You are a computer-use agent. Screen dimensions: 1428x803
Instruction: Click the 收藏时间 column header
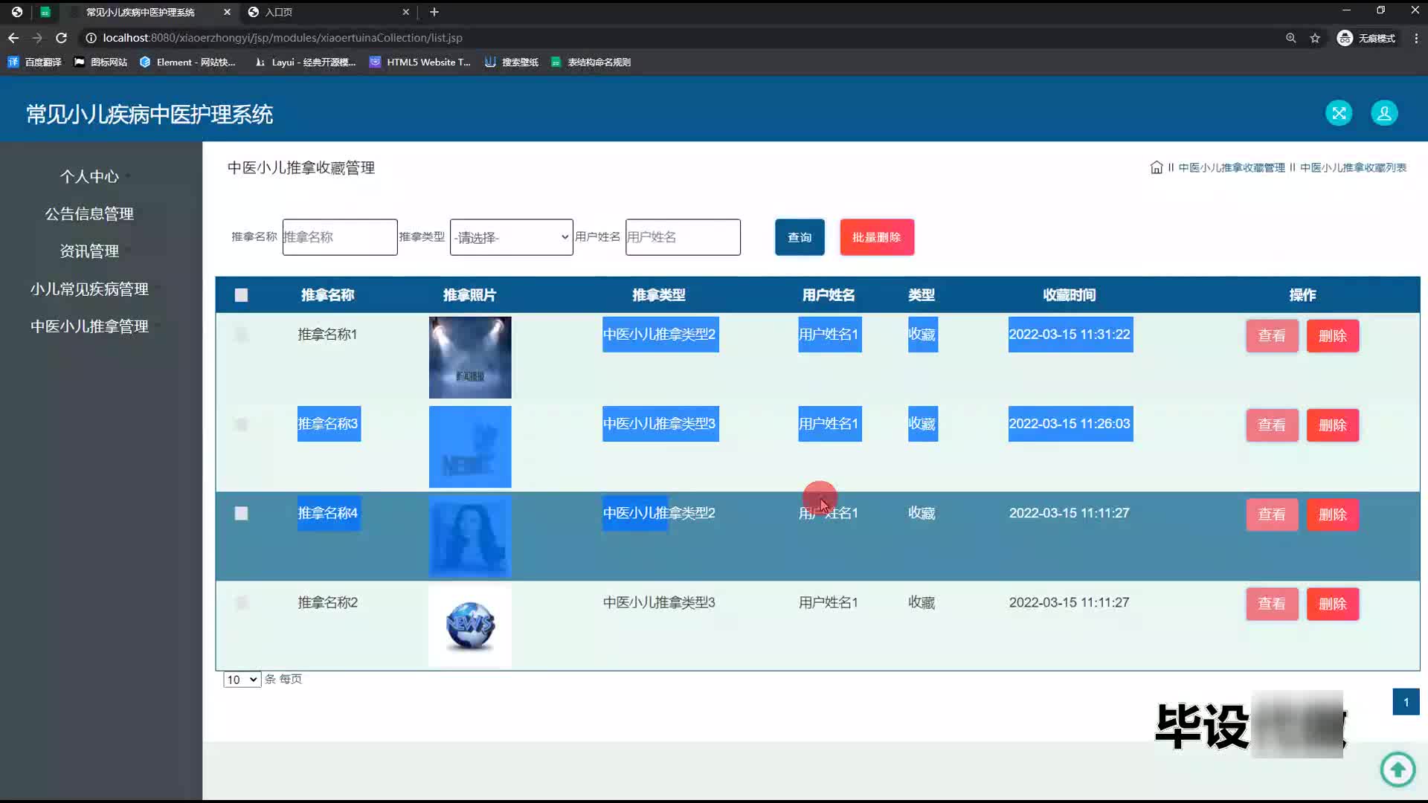[x=1070, y=295]
